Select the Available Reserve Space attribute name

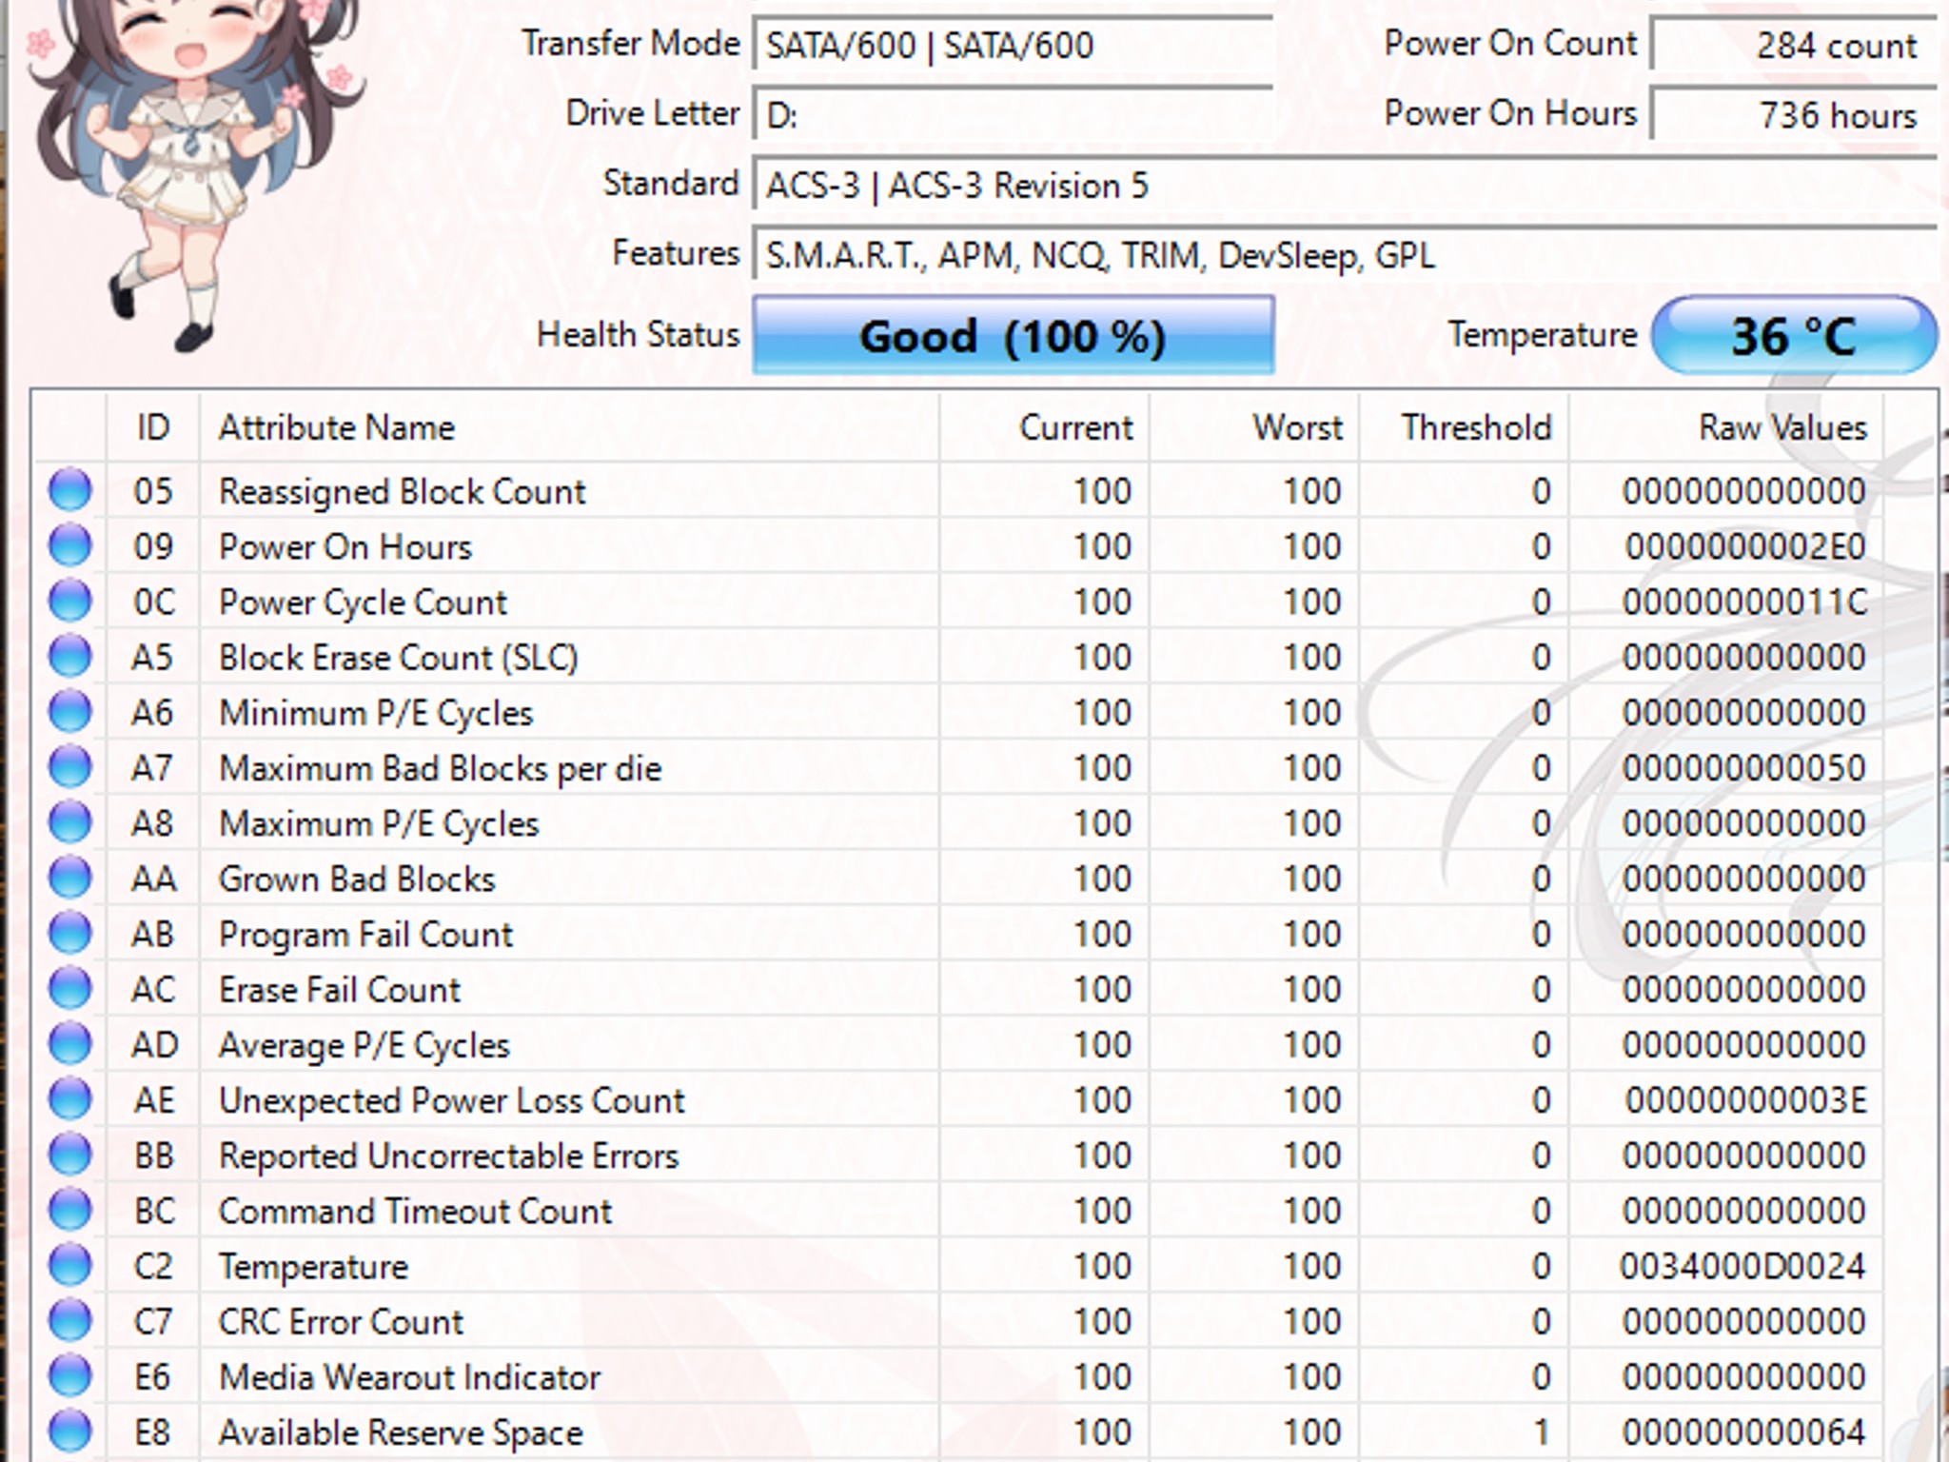401,1432
